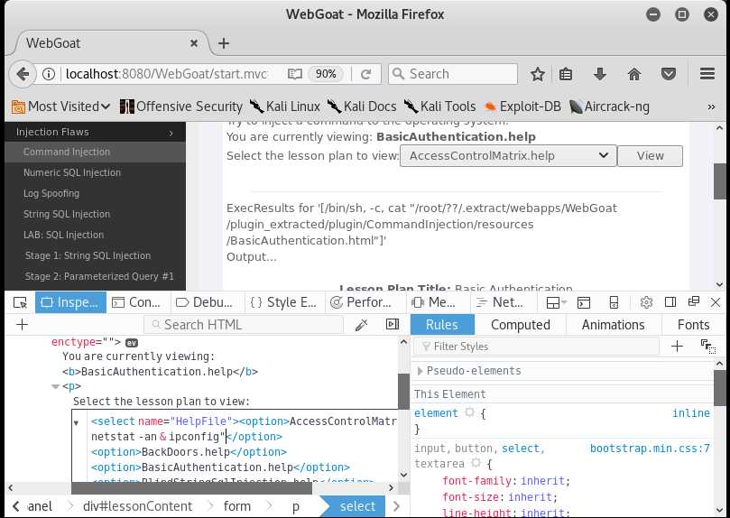Select the Rules sidebar tab
The width and height of the screenshot is (730, 518).
point(442,324)
